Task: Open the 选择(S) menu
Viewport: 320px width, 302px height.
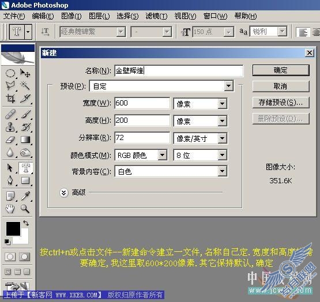Action: (127, 16)
